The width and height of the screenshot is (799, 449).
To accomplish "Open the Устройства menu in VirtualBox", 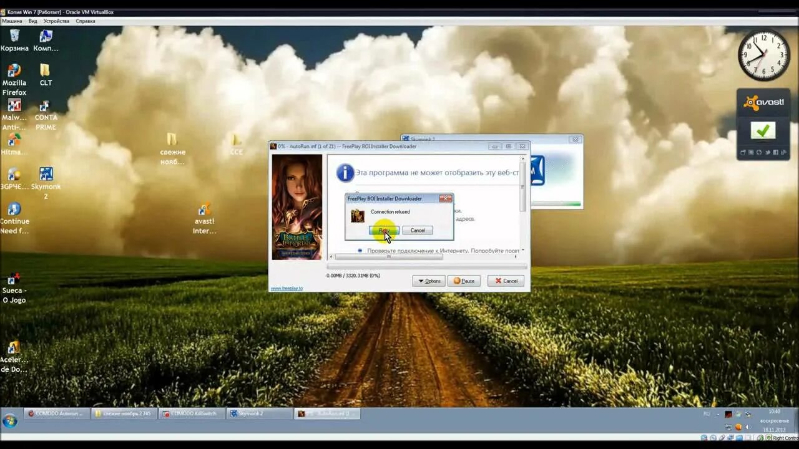I will (56, 21).
